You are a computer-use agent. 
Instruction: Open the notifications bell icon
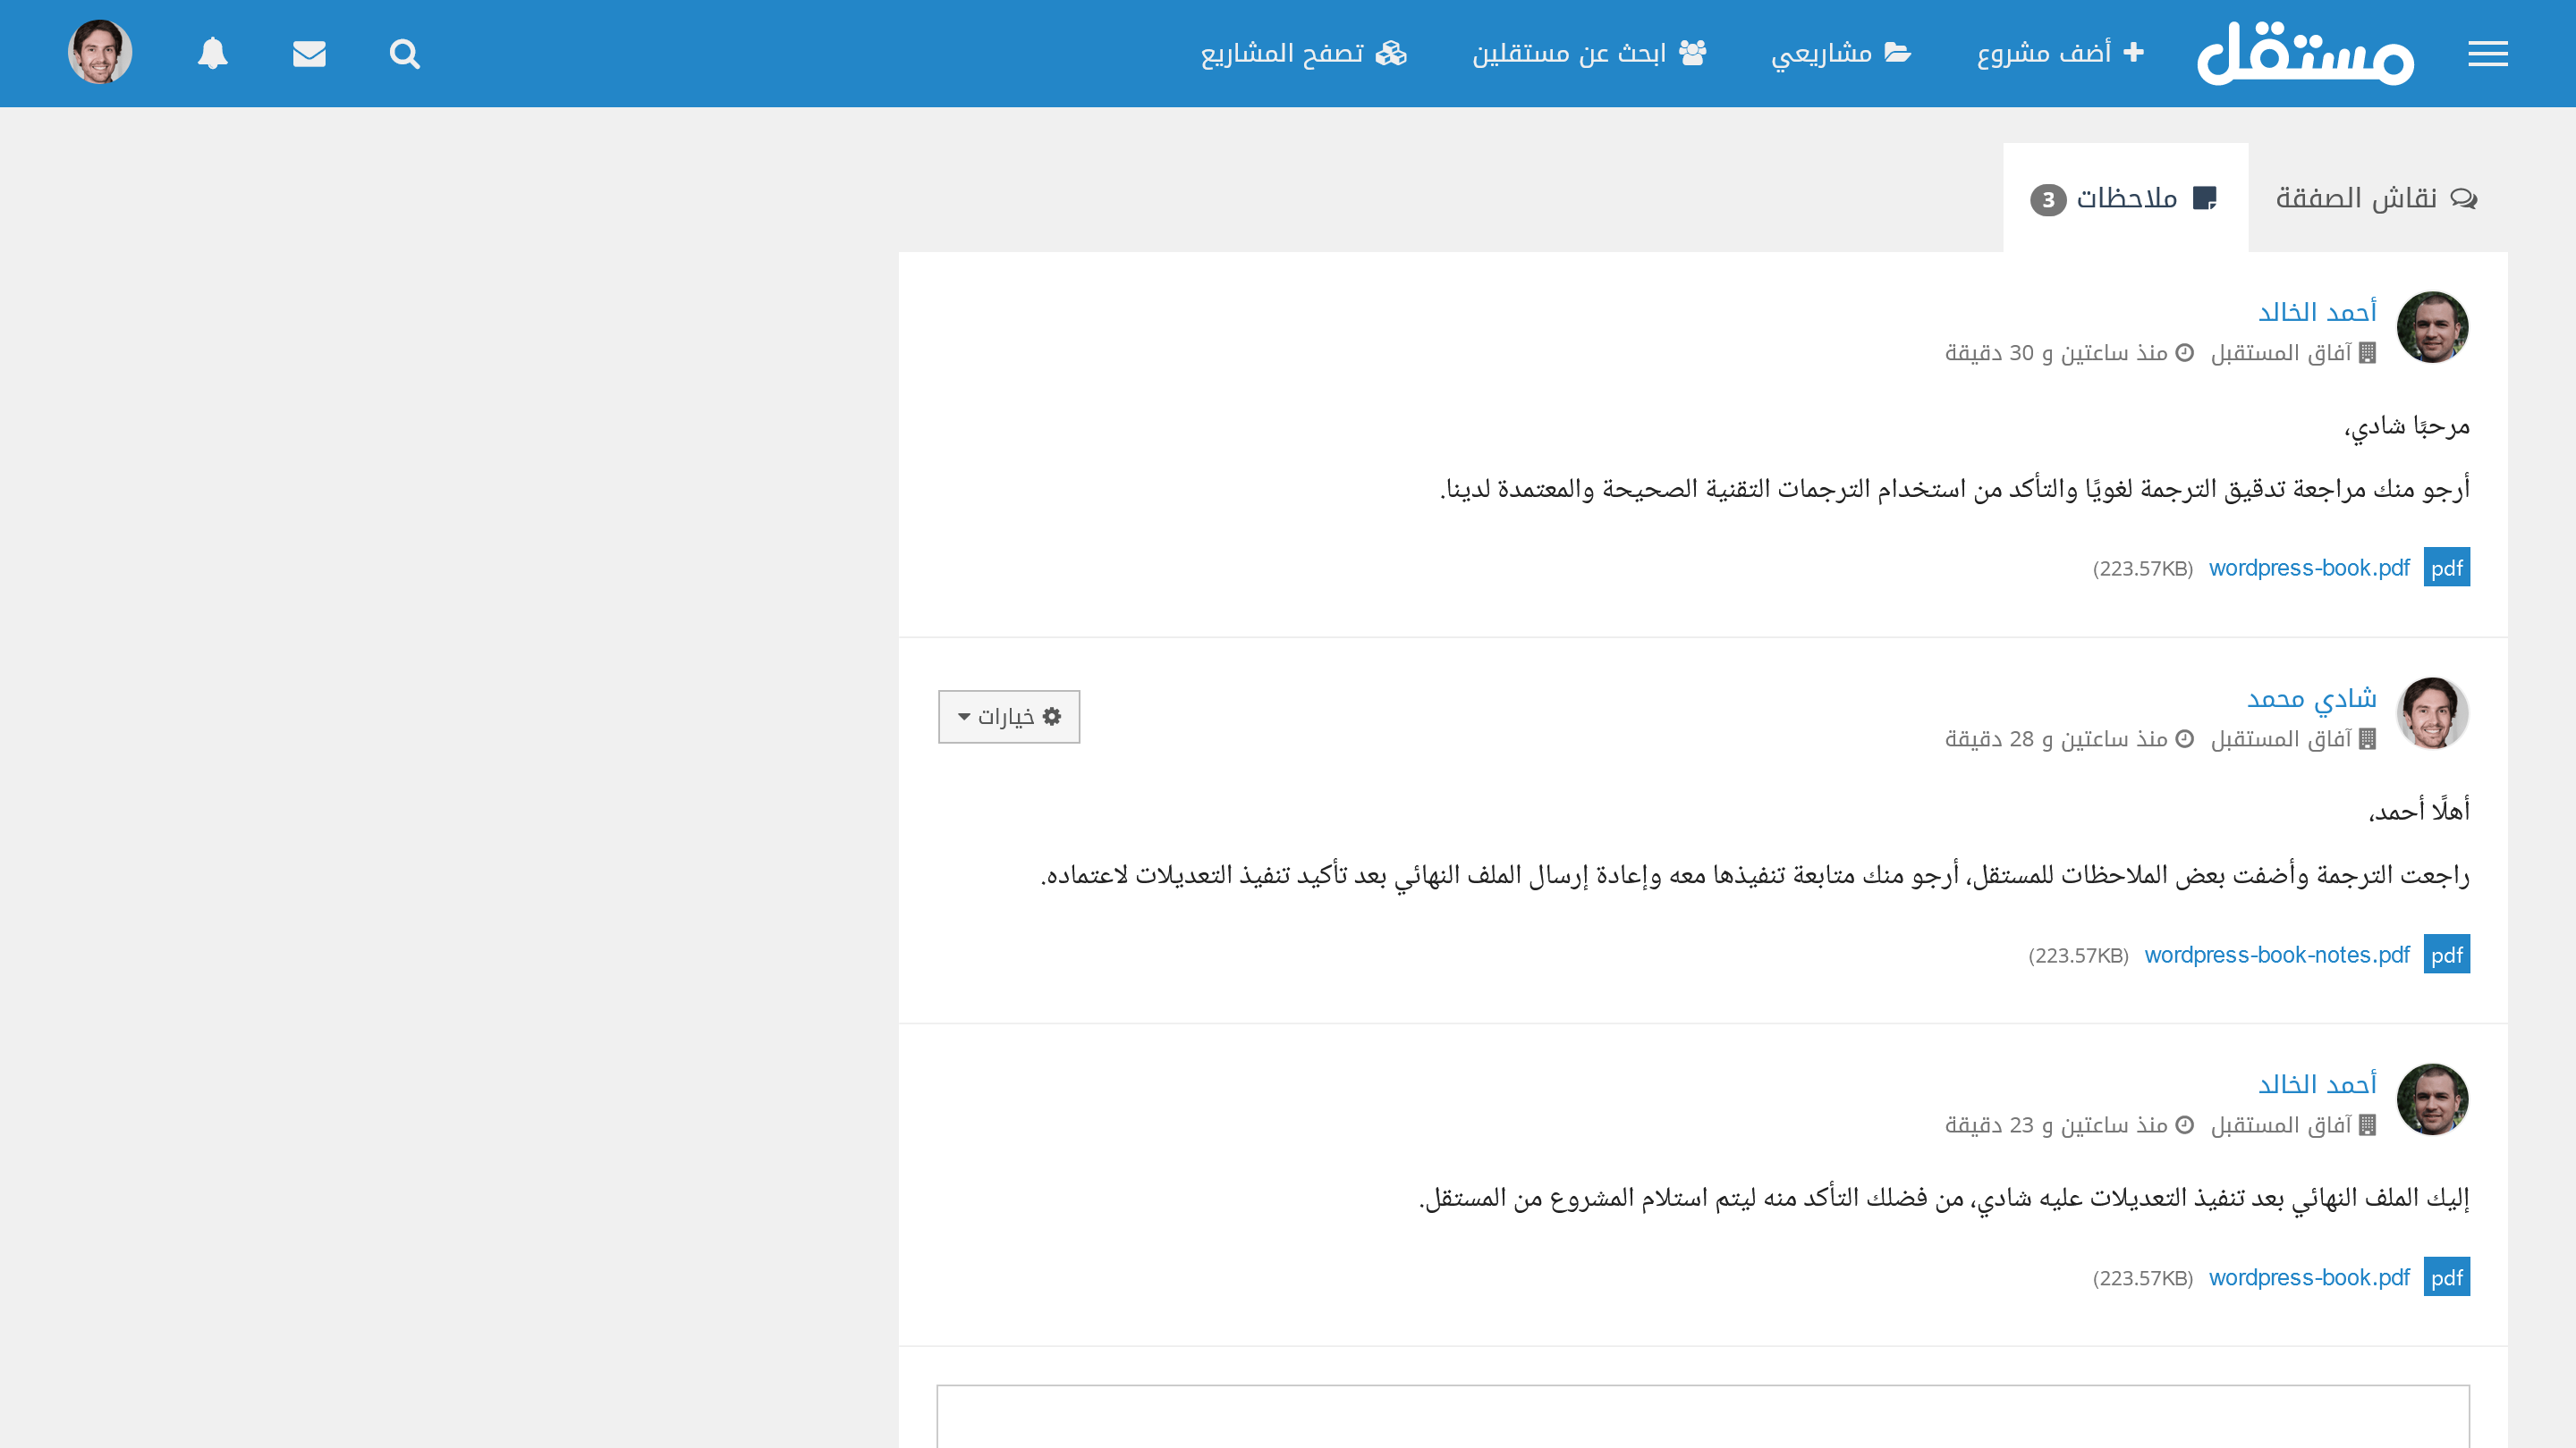click(212, 54)
